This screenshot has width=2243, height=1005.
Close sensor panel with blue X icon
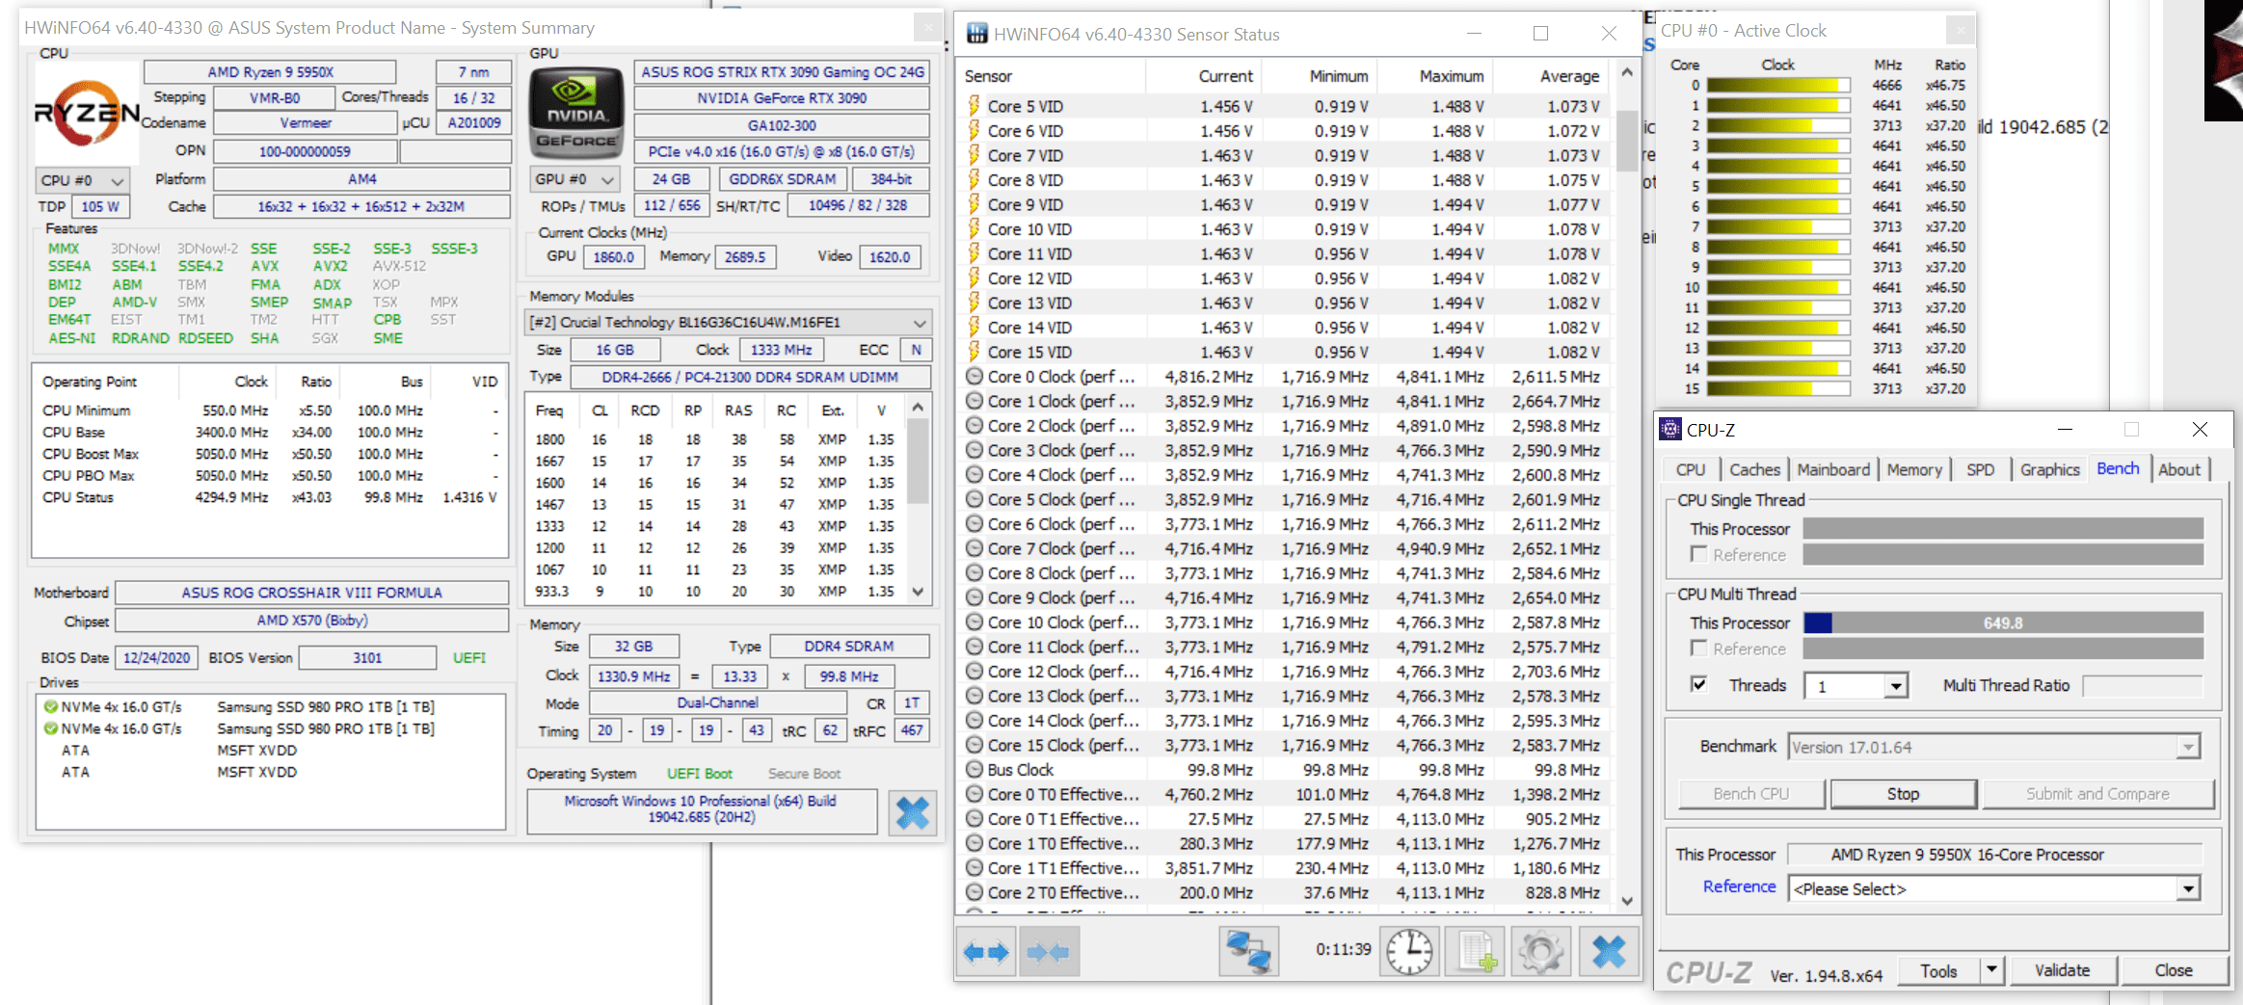tap(1608, 952)
